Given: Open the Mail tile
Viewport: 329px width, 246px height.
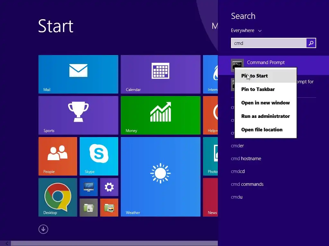Looking at the screenshot, I should point(78,74).
